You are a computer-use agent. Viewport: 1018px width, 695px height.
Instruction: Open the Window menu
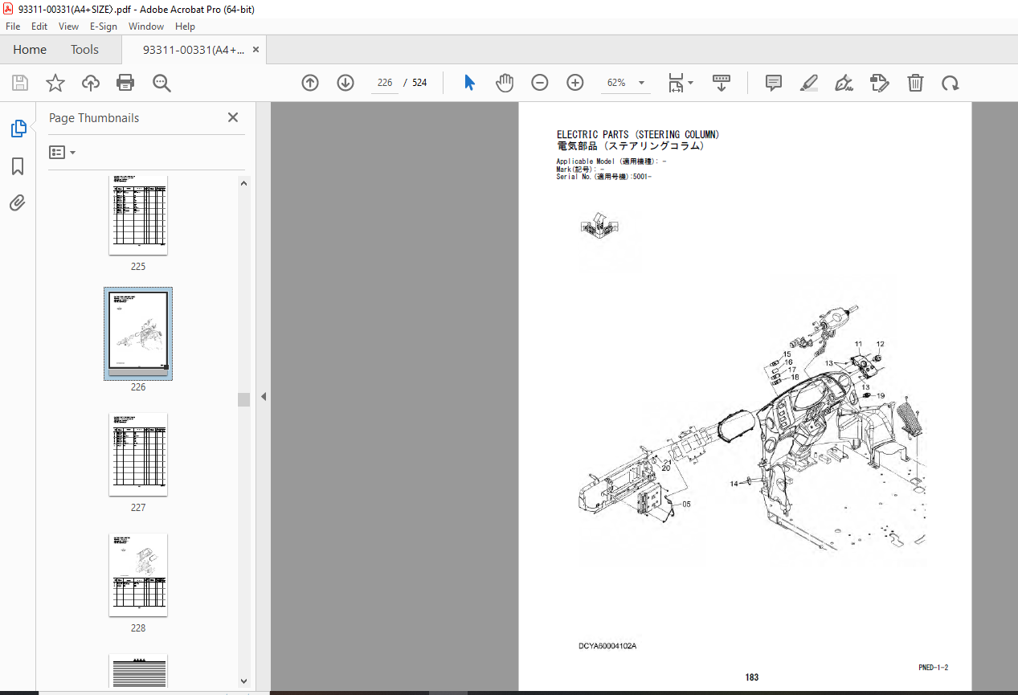tap(146, 27)
